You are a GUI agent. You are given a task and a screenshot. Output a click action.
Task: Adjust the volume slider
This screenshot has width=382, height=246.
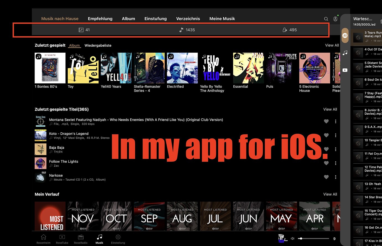click(314, 239)
